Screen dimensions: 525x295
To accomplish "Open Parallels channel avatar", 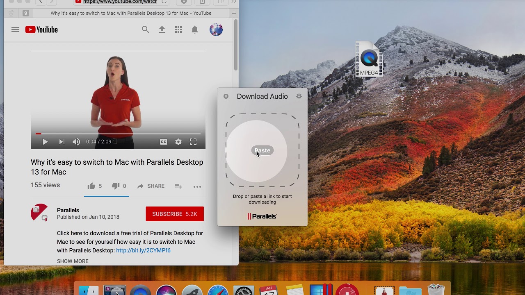I will 39,213.
